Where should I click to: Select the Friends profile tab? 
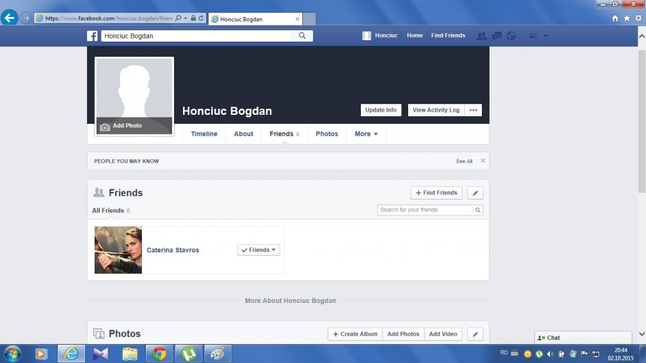[285, 134]
